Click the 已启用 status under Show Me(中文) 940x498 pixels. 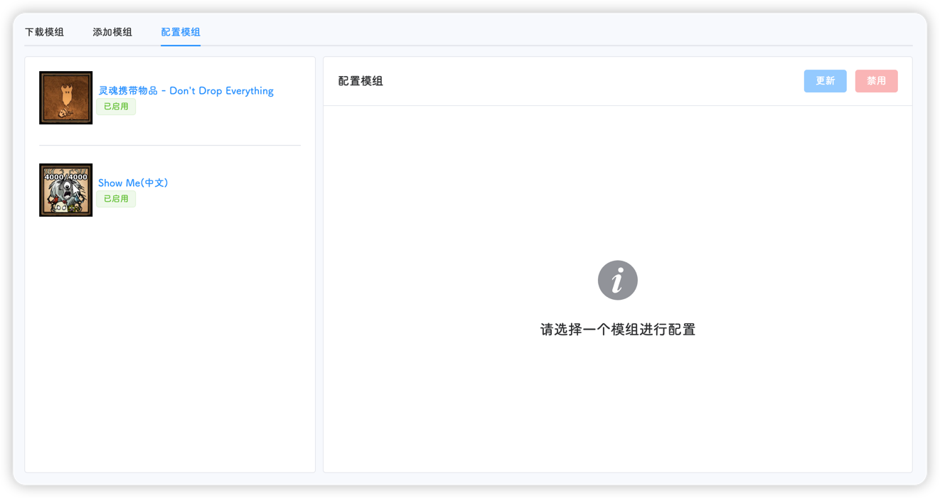(x=116, y=199)
